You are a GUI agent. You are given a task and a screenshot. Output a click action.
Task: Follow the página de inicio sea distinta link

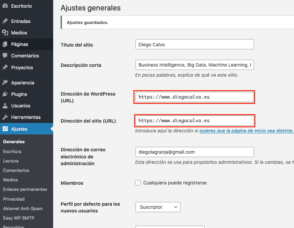[x=246, y=131]
